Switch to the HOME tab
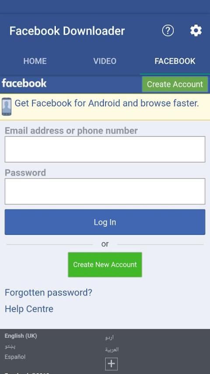 tap(35, 61)
